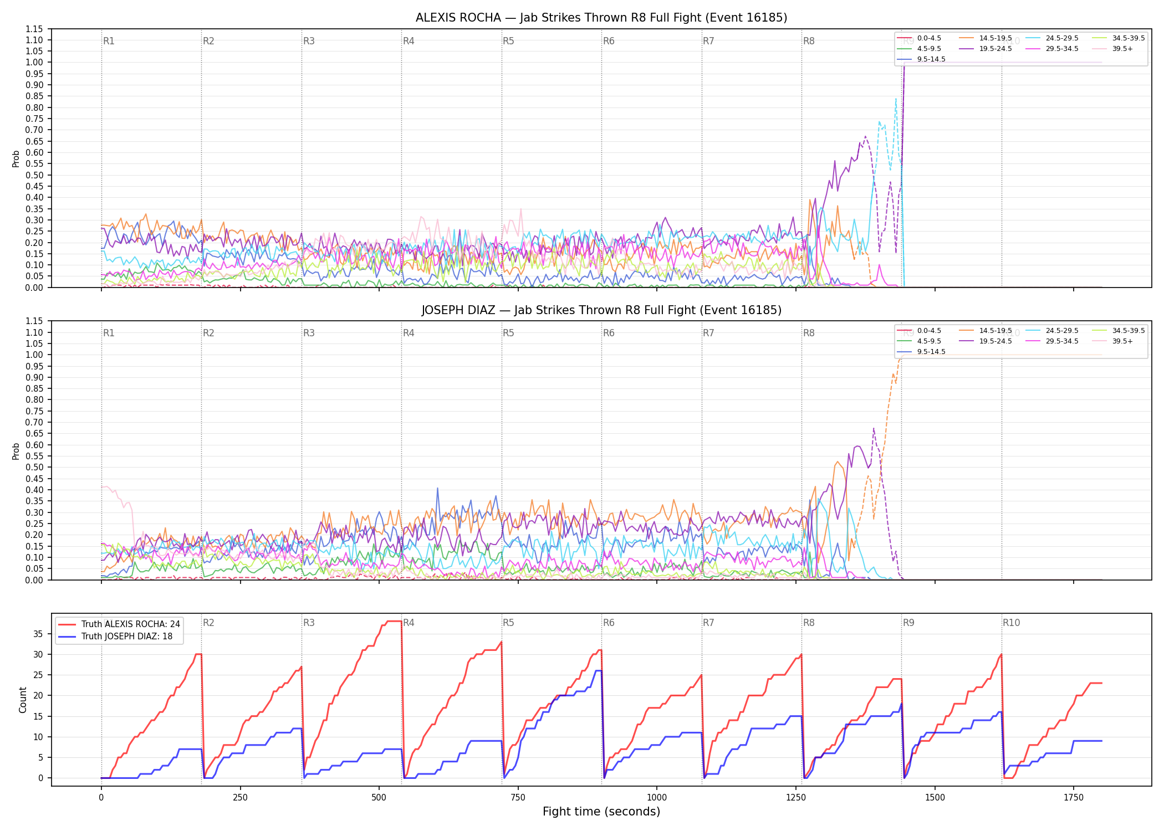Select R6 round label in JOSEPH DIAZ chart
Screen dimensions: 1164x831
(609, 333)
